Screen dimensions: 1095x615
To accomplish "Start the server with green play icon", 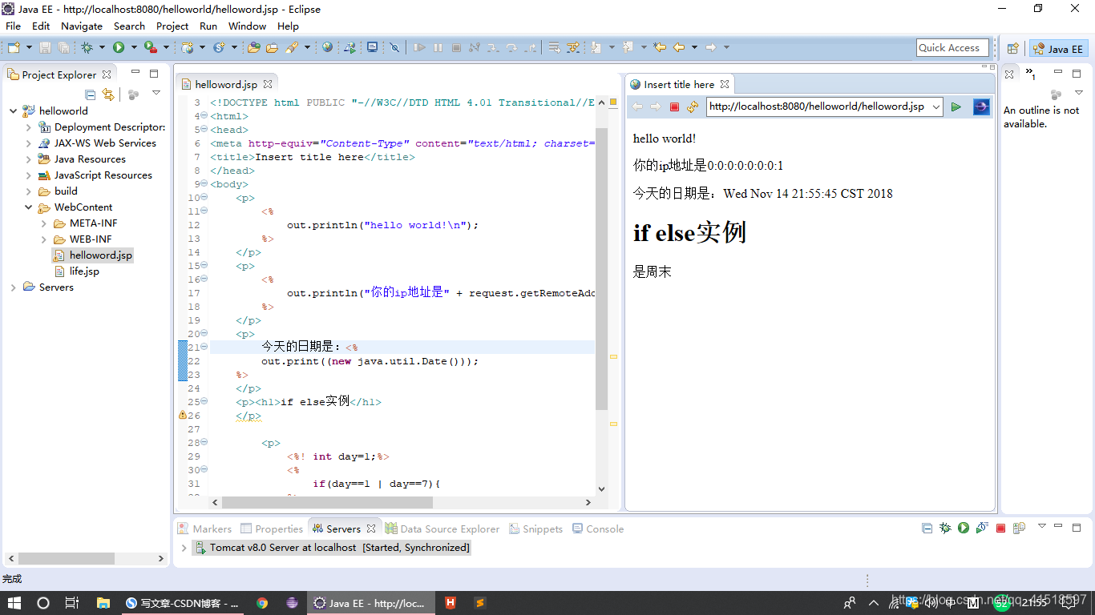I will coord(964,528).
